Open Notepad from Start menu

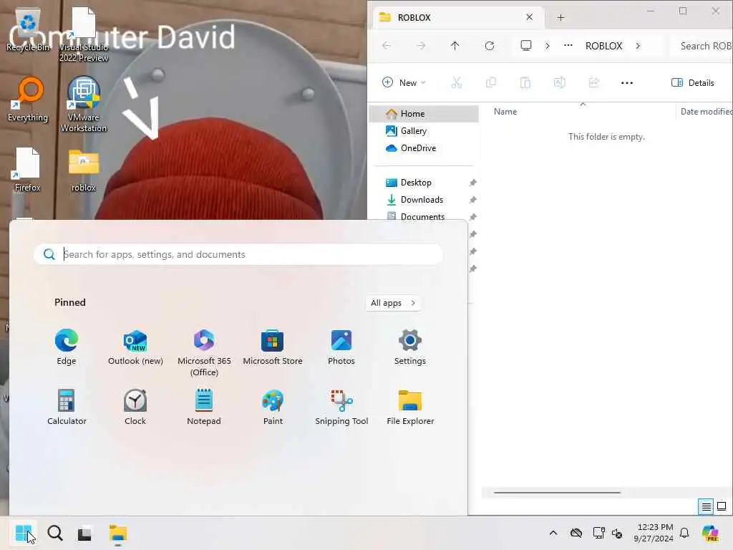[x=204, y=407]
